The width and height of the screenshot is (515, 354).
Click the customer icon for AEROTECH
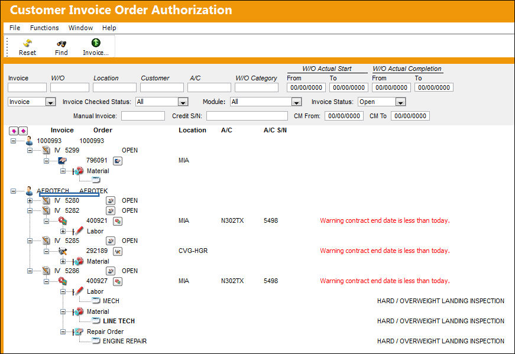(x=29, y=191)
